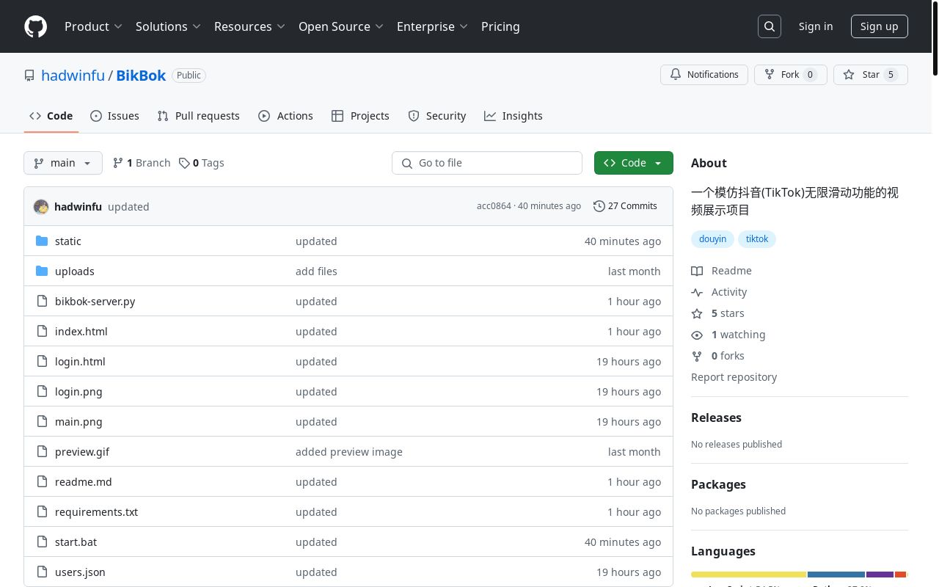Fork the BikBok repository

[x=782, y=75]
